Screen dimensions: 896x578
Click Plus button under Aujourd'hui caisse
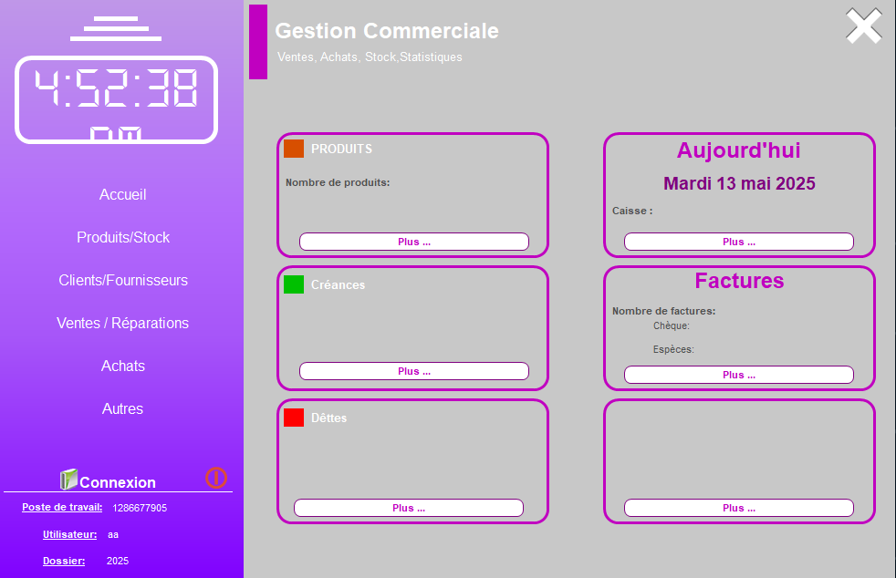point(738,242)
